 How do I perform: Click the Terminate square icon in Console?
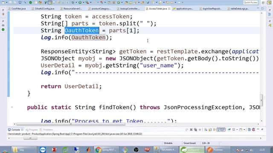click(x=200, y=130)
